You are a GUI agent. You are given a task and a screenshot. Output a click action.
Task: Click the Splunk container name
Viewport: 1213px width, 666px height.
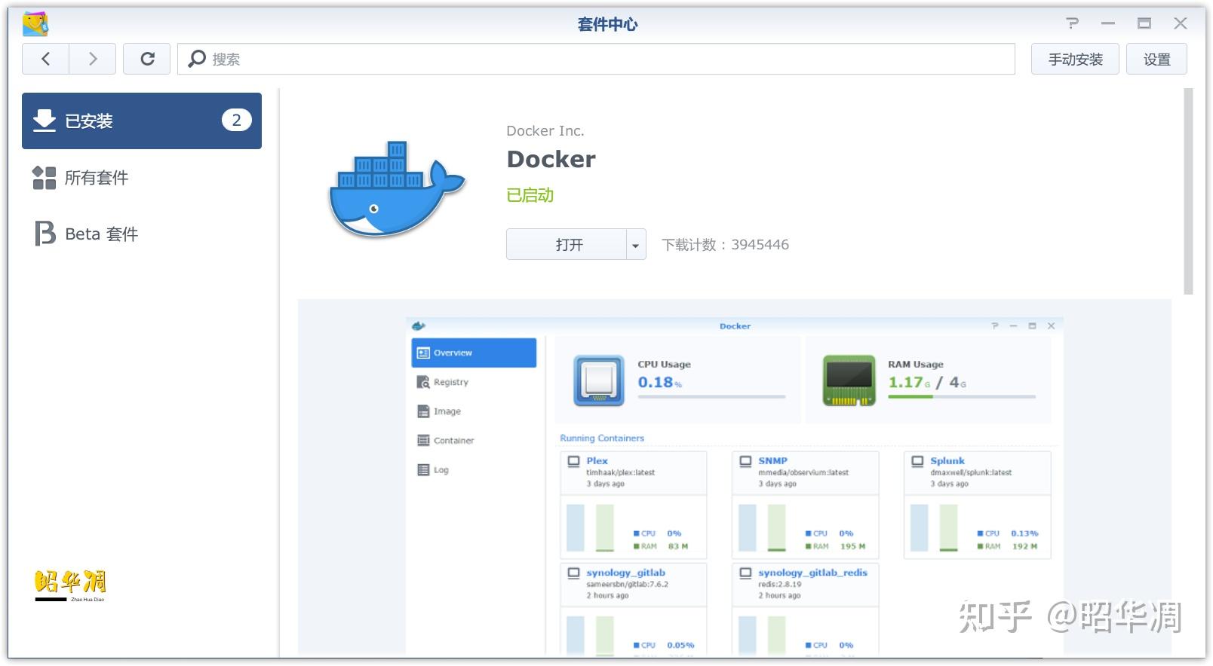(x=947, y=460)
